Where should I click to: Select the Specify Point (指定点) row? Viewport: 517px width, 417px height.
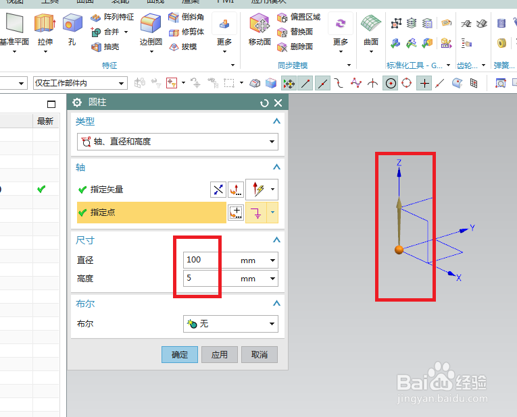coord(151,213)
